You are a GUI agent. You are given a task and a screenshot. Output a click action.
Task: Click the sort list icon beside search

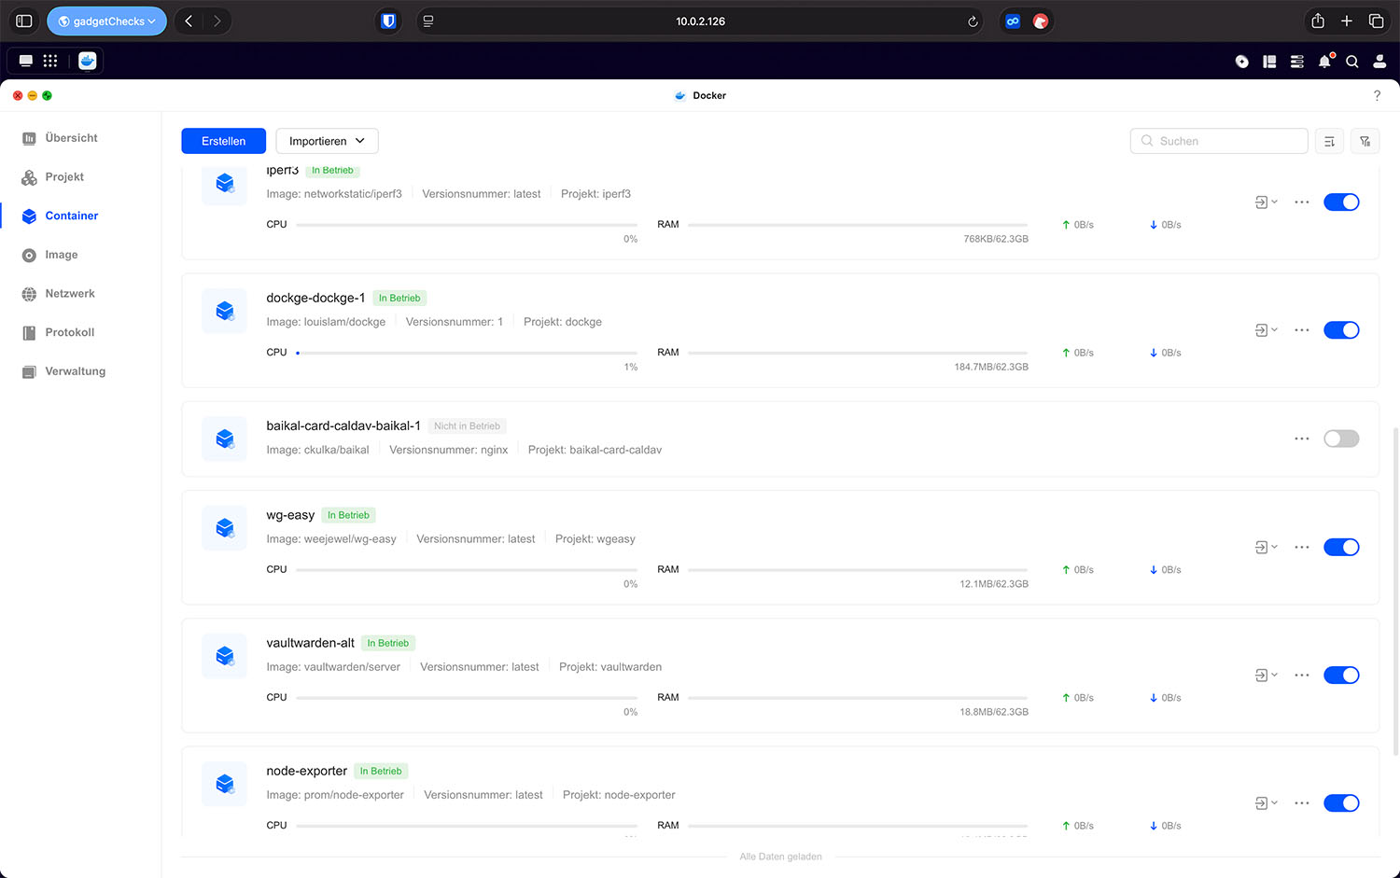(1329, 141)
